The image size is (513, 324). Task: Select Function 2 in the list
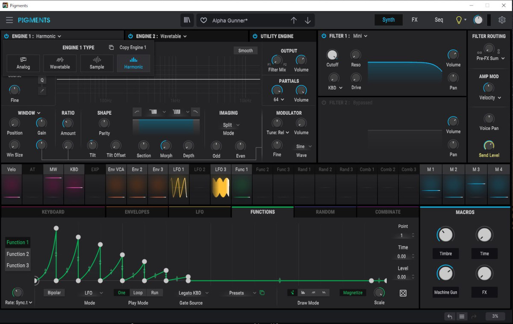(x=18, y=254)
